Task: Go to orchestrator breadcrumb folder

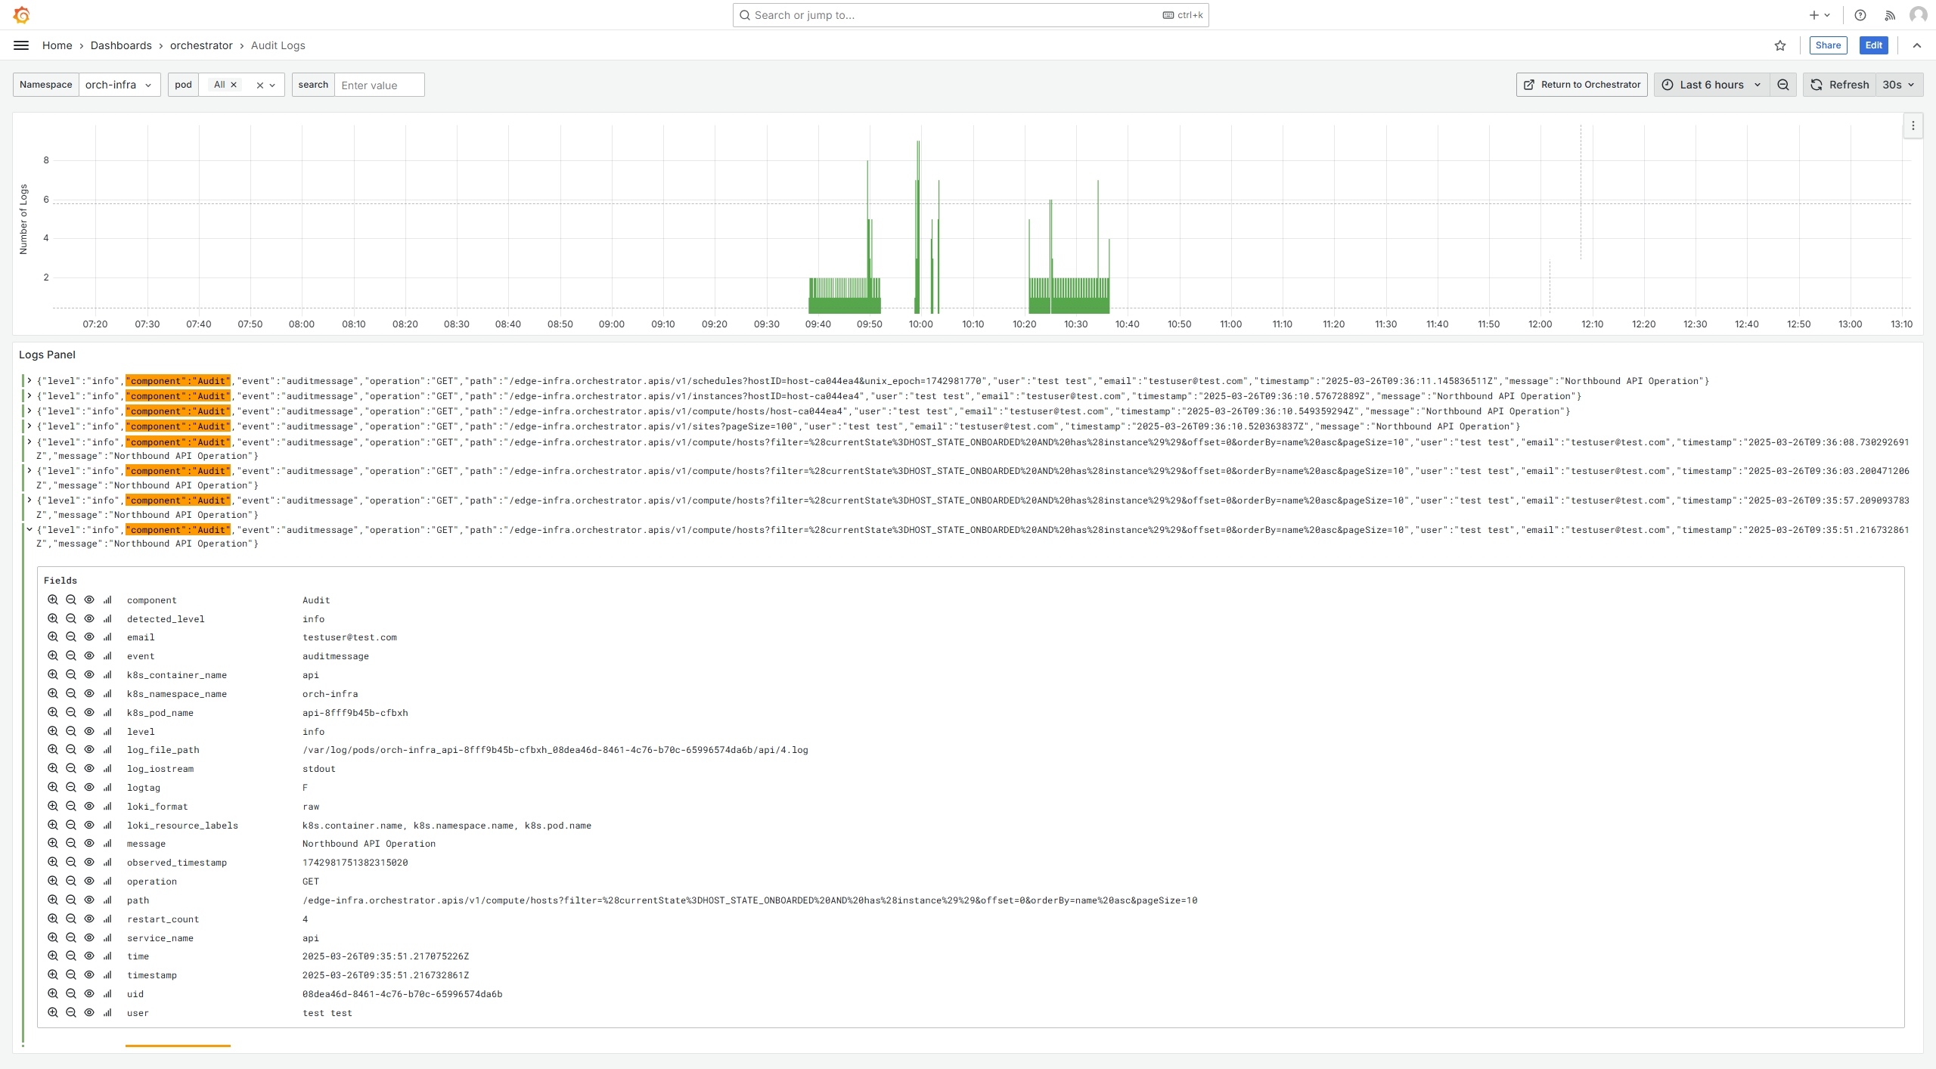Action: coord(201,45)
